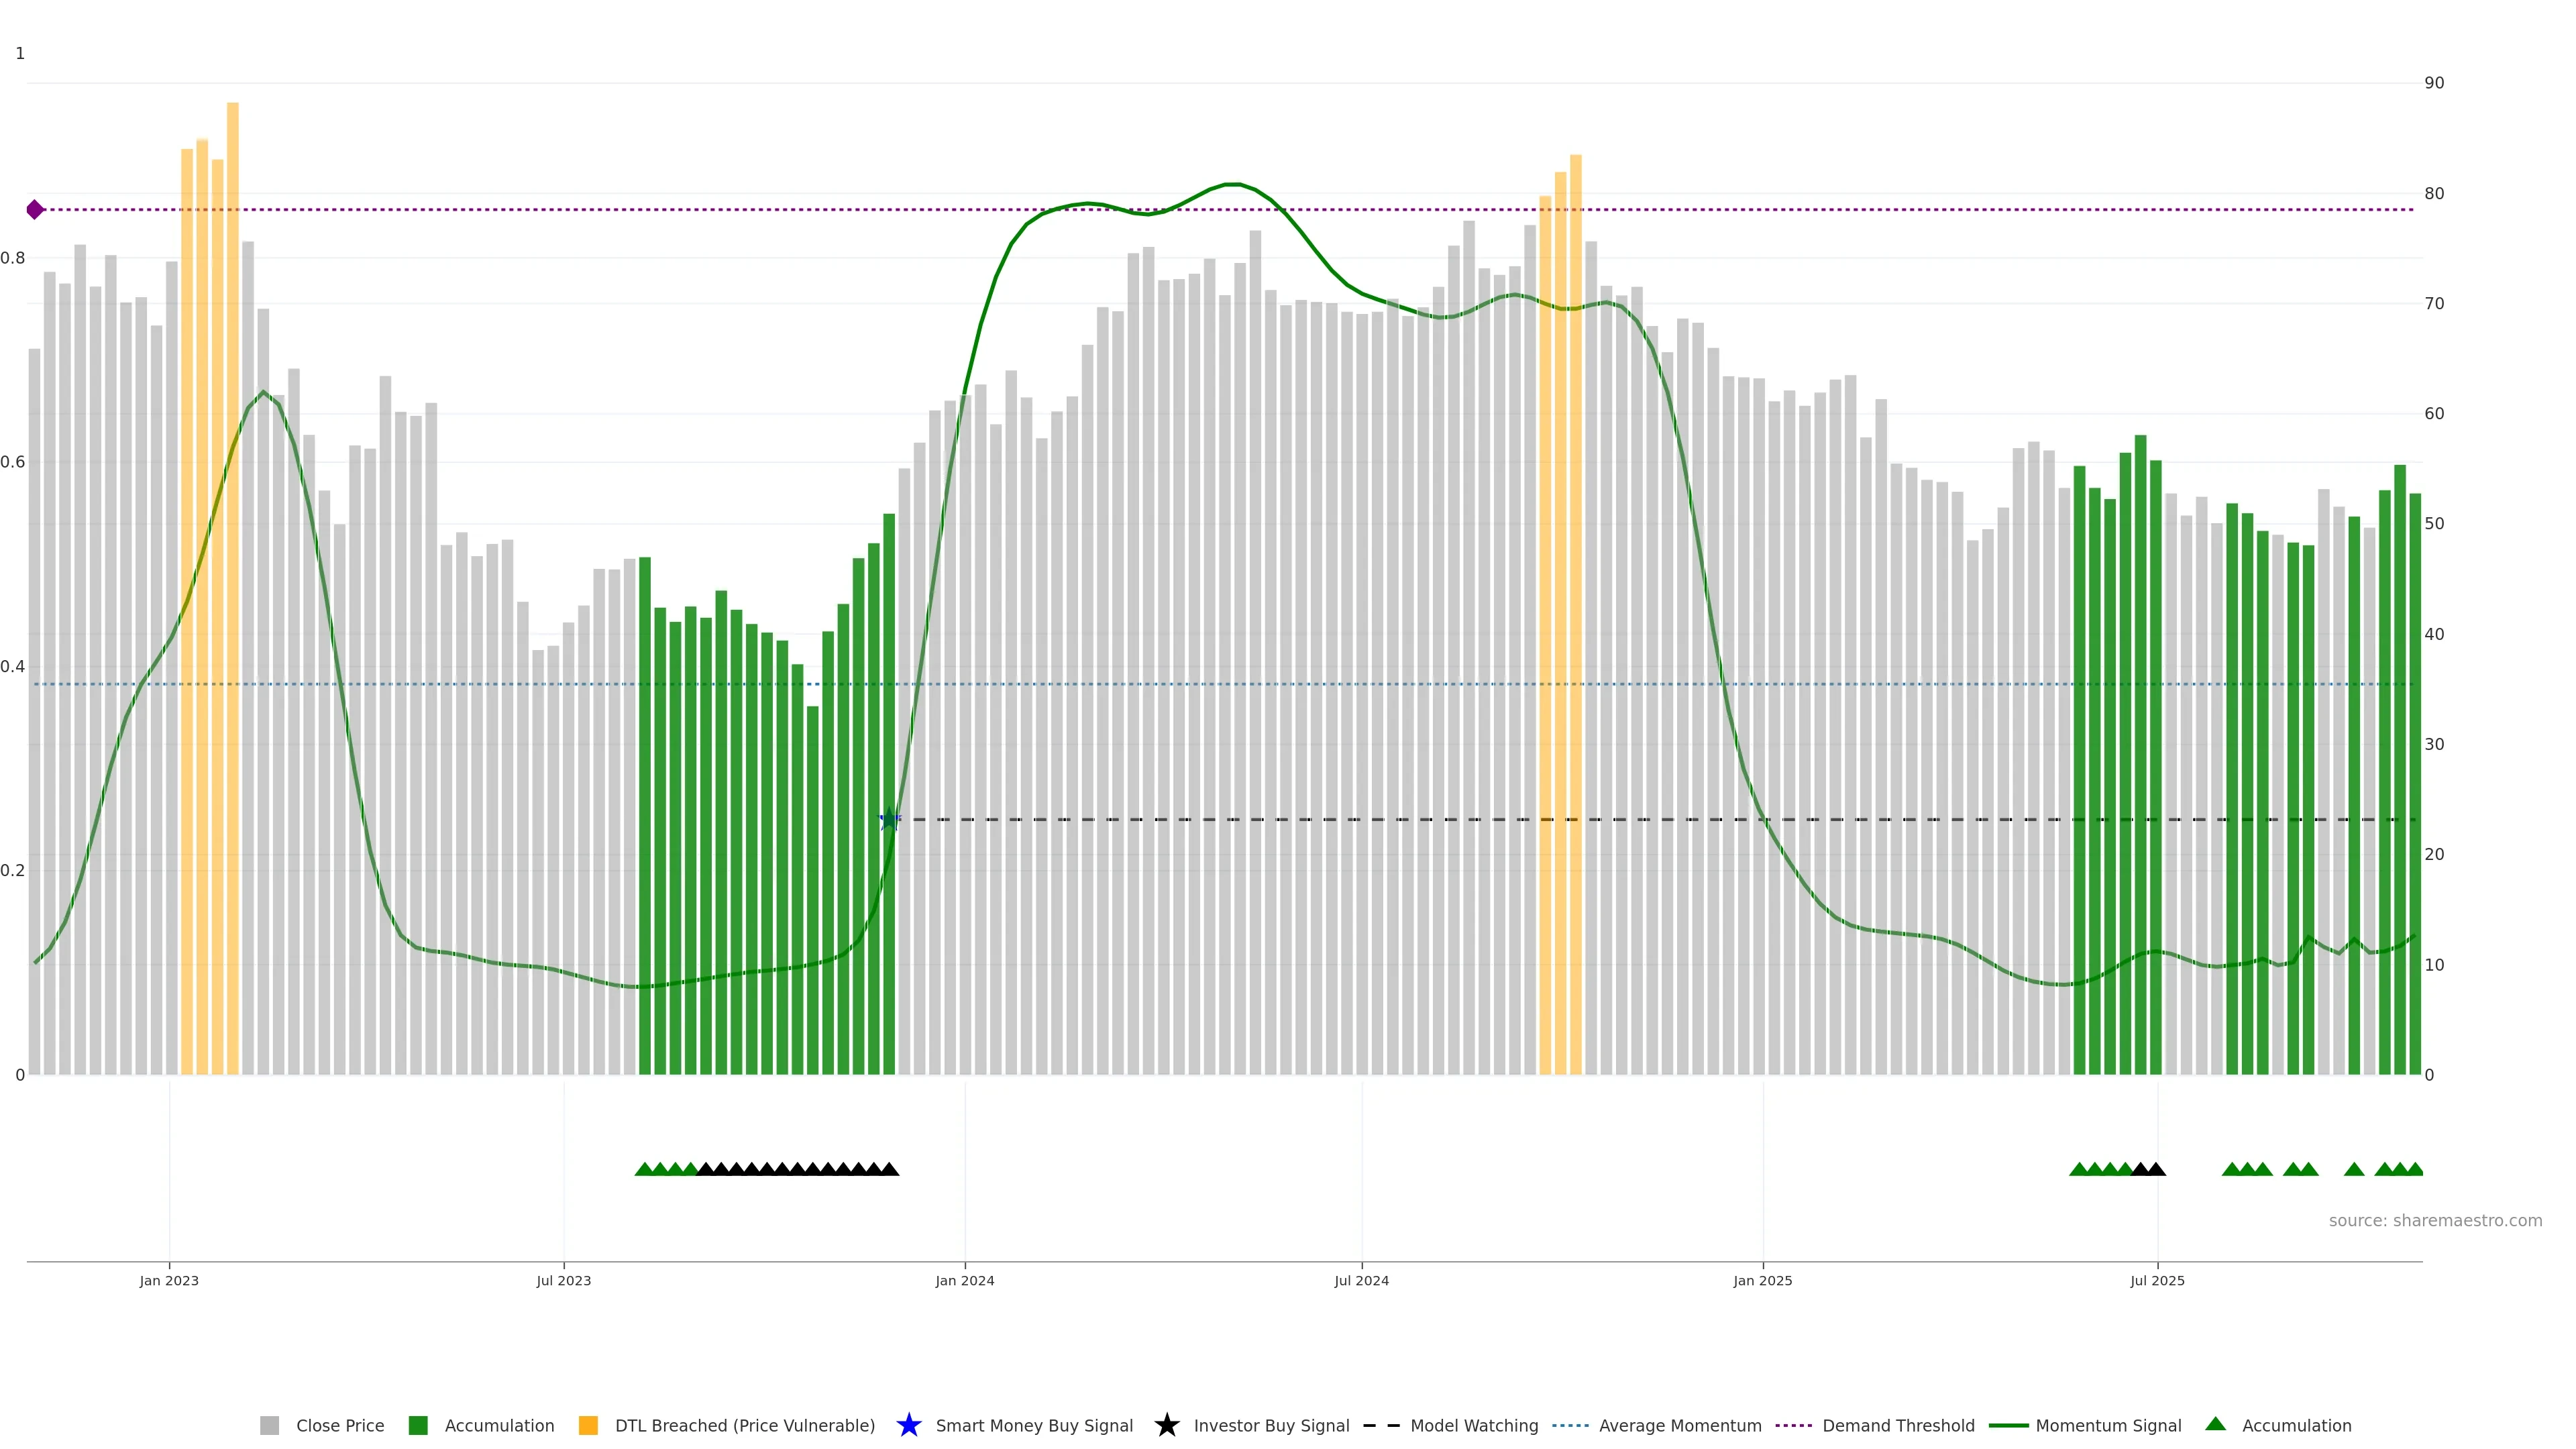
Task: Click the green triangle Accumulation legend icon
Action: click(2215, 1424)
